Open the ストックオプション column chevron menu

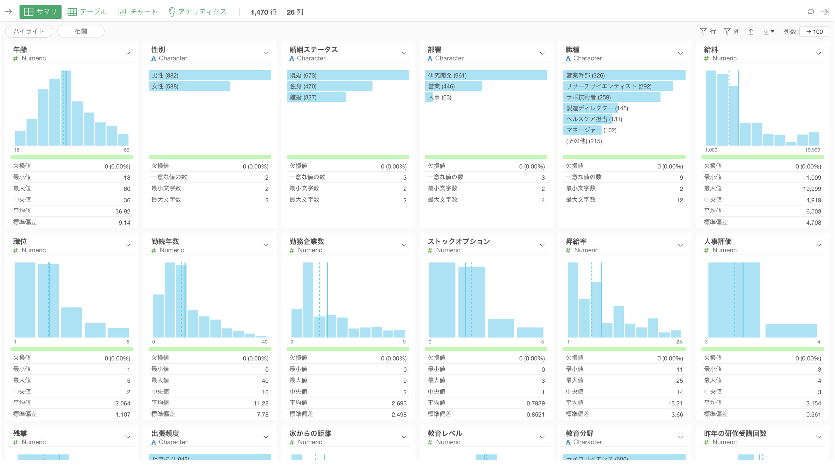click(542, 245)
